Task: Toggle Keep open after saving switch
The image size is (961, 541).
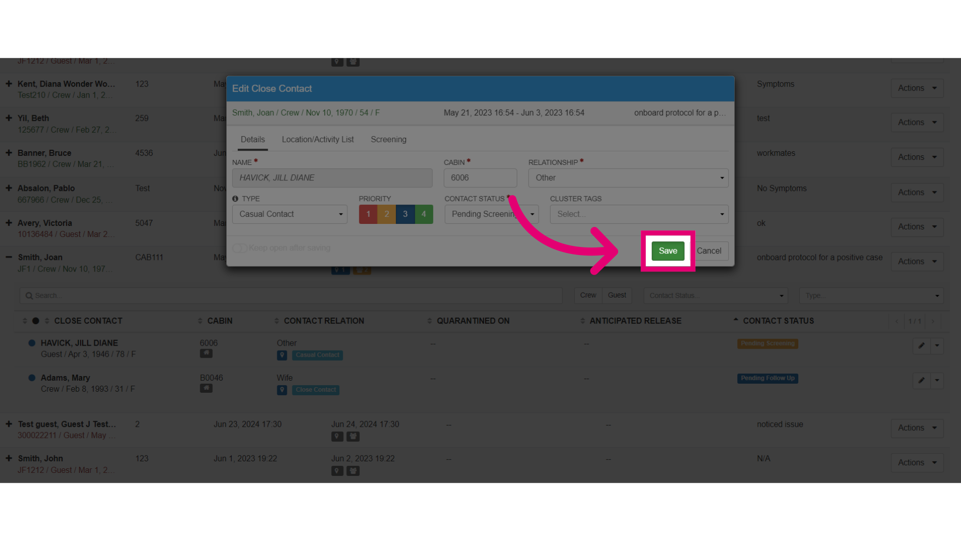Action: [x=240, y=248]
